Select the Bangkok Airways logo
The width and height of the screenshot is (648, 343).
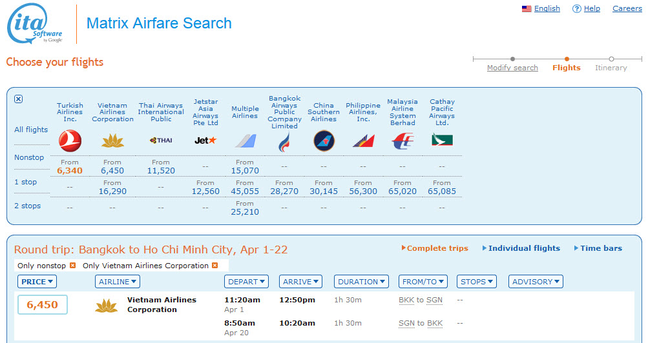pos(284,142)
